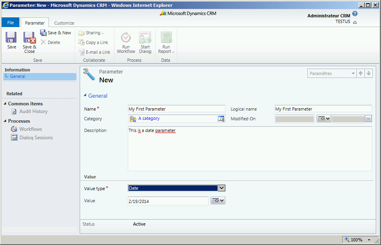381x245 pixels.
Task: Open Audit History in the sidebar
Action: tap(33, 111)
